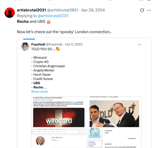The height and width of the screenshot is (148, 153).
Task: Click FrauHodl's profile avatar
Action: tap(25, 47)
